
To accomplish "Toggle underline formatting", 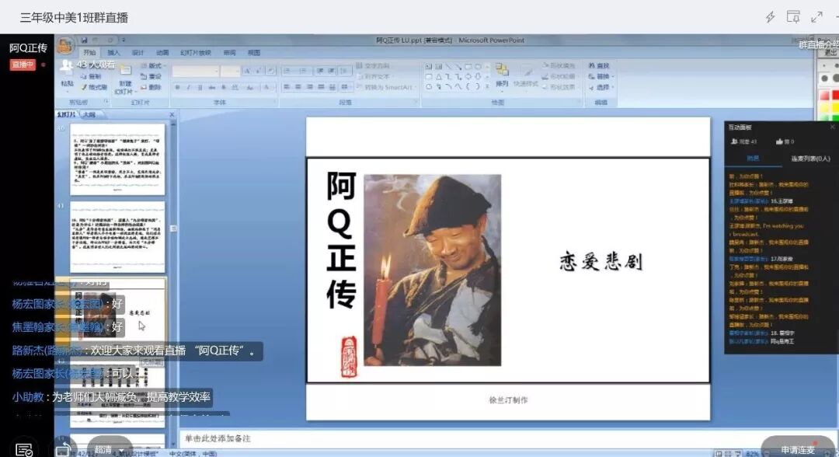I will click(x=200, y=87).
